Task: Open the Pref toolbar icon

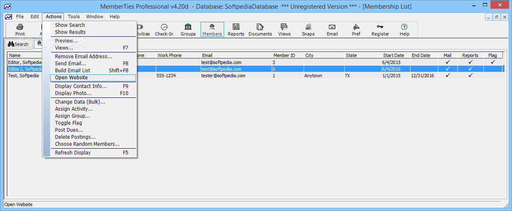Action: [x=356, y=30]
